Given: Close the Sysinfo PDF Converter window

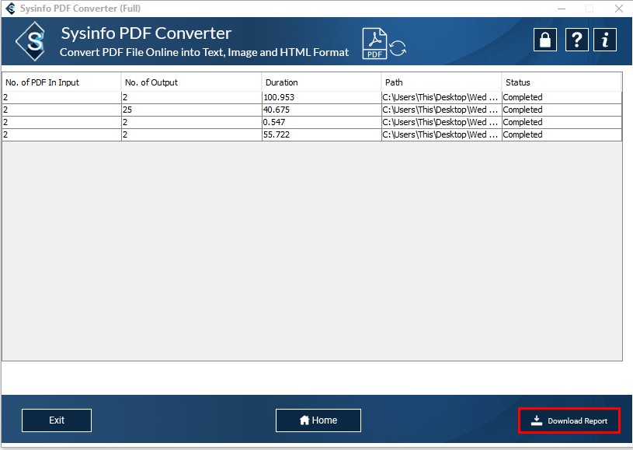Looking at the screenshot, I should click(x=618, y=9).
